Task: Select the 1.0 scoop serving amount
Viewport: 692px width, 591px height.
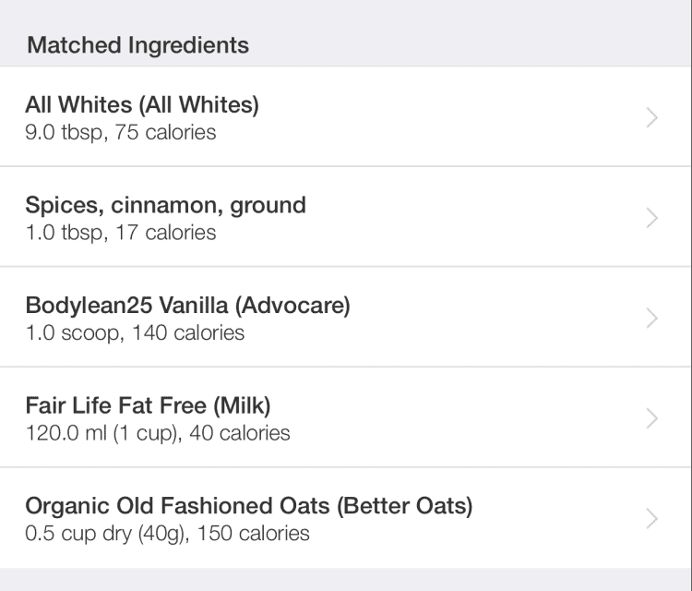Action: tap(73, 332)
